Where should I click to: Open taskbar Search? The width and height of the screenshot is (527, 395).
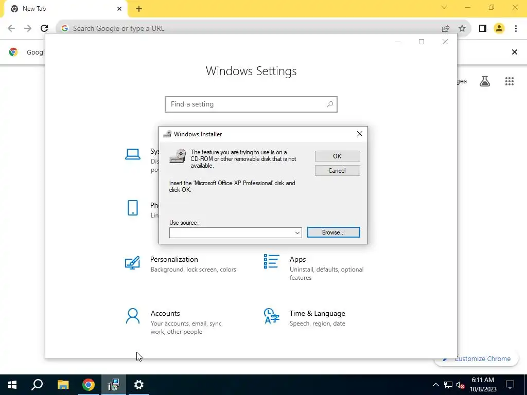pyautogui.click(x=37, y=385)
